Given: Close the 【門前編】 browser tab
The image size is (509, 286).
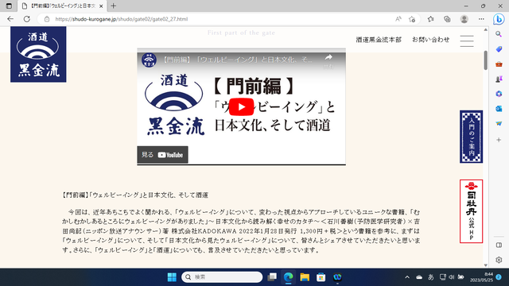Looking at the screenshot, I should pyautogui.click(x=101, y=6).
